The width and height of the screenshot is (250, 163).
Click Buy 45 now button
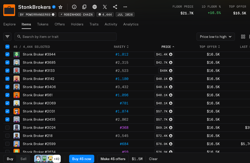click(x=82, y=159)
